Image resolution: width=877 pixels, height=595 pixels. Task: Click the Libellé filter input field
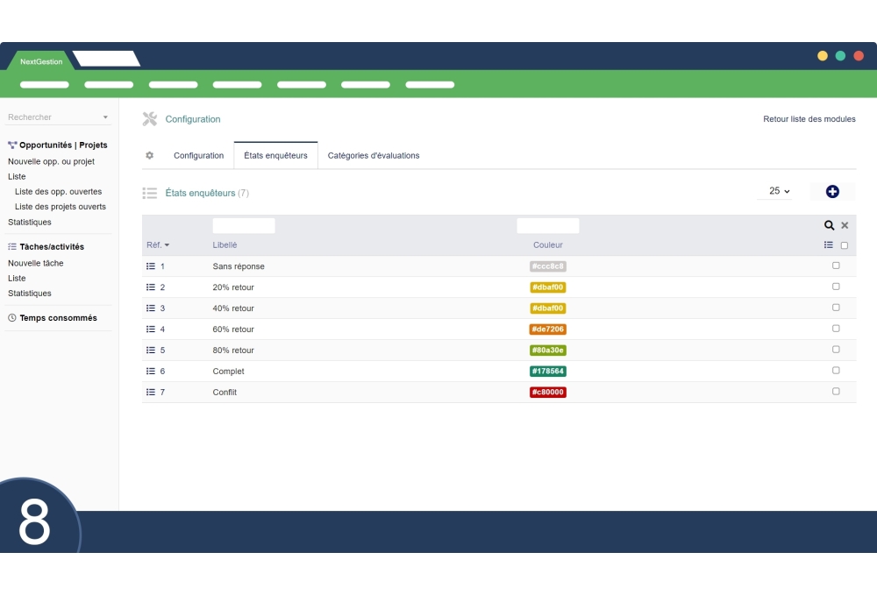244,225
